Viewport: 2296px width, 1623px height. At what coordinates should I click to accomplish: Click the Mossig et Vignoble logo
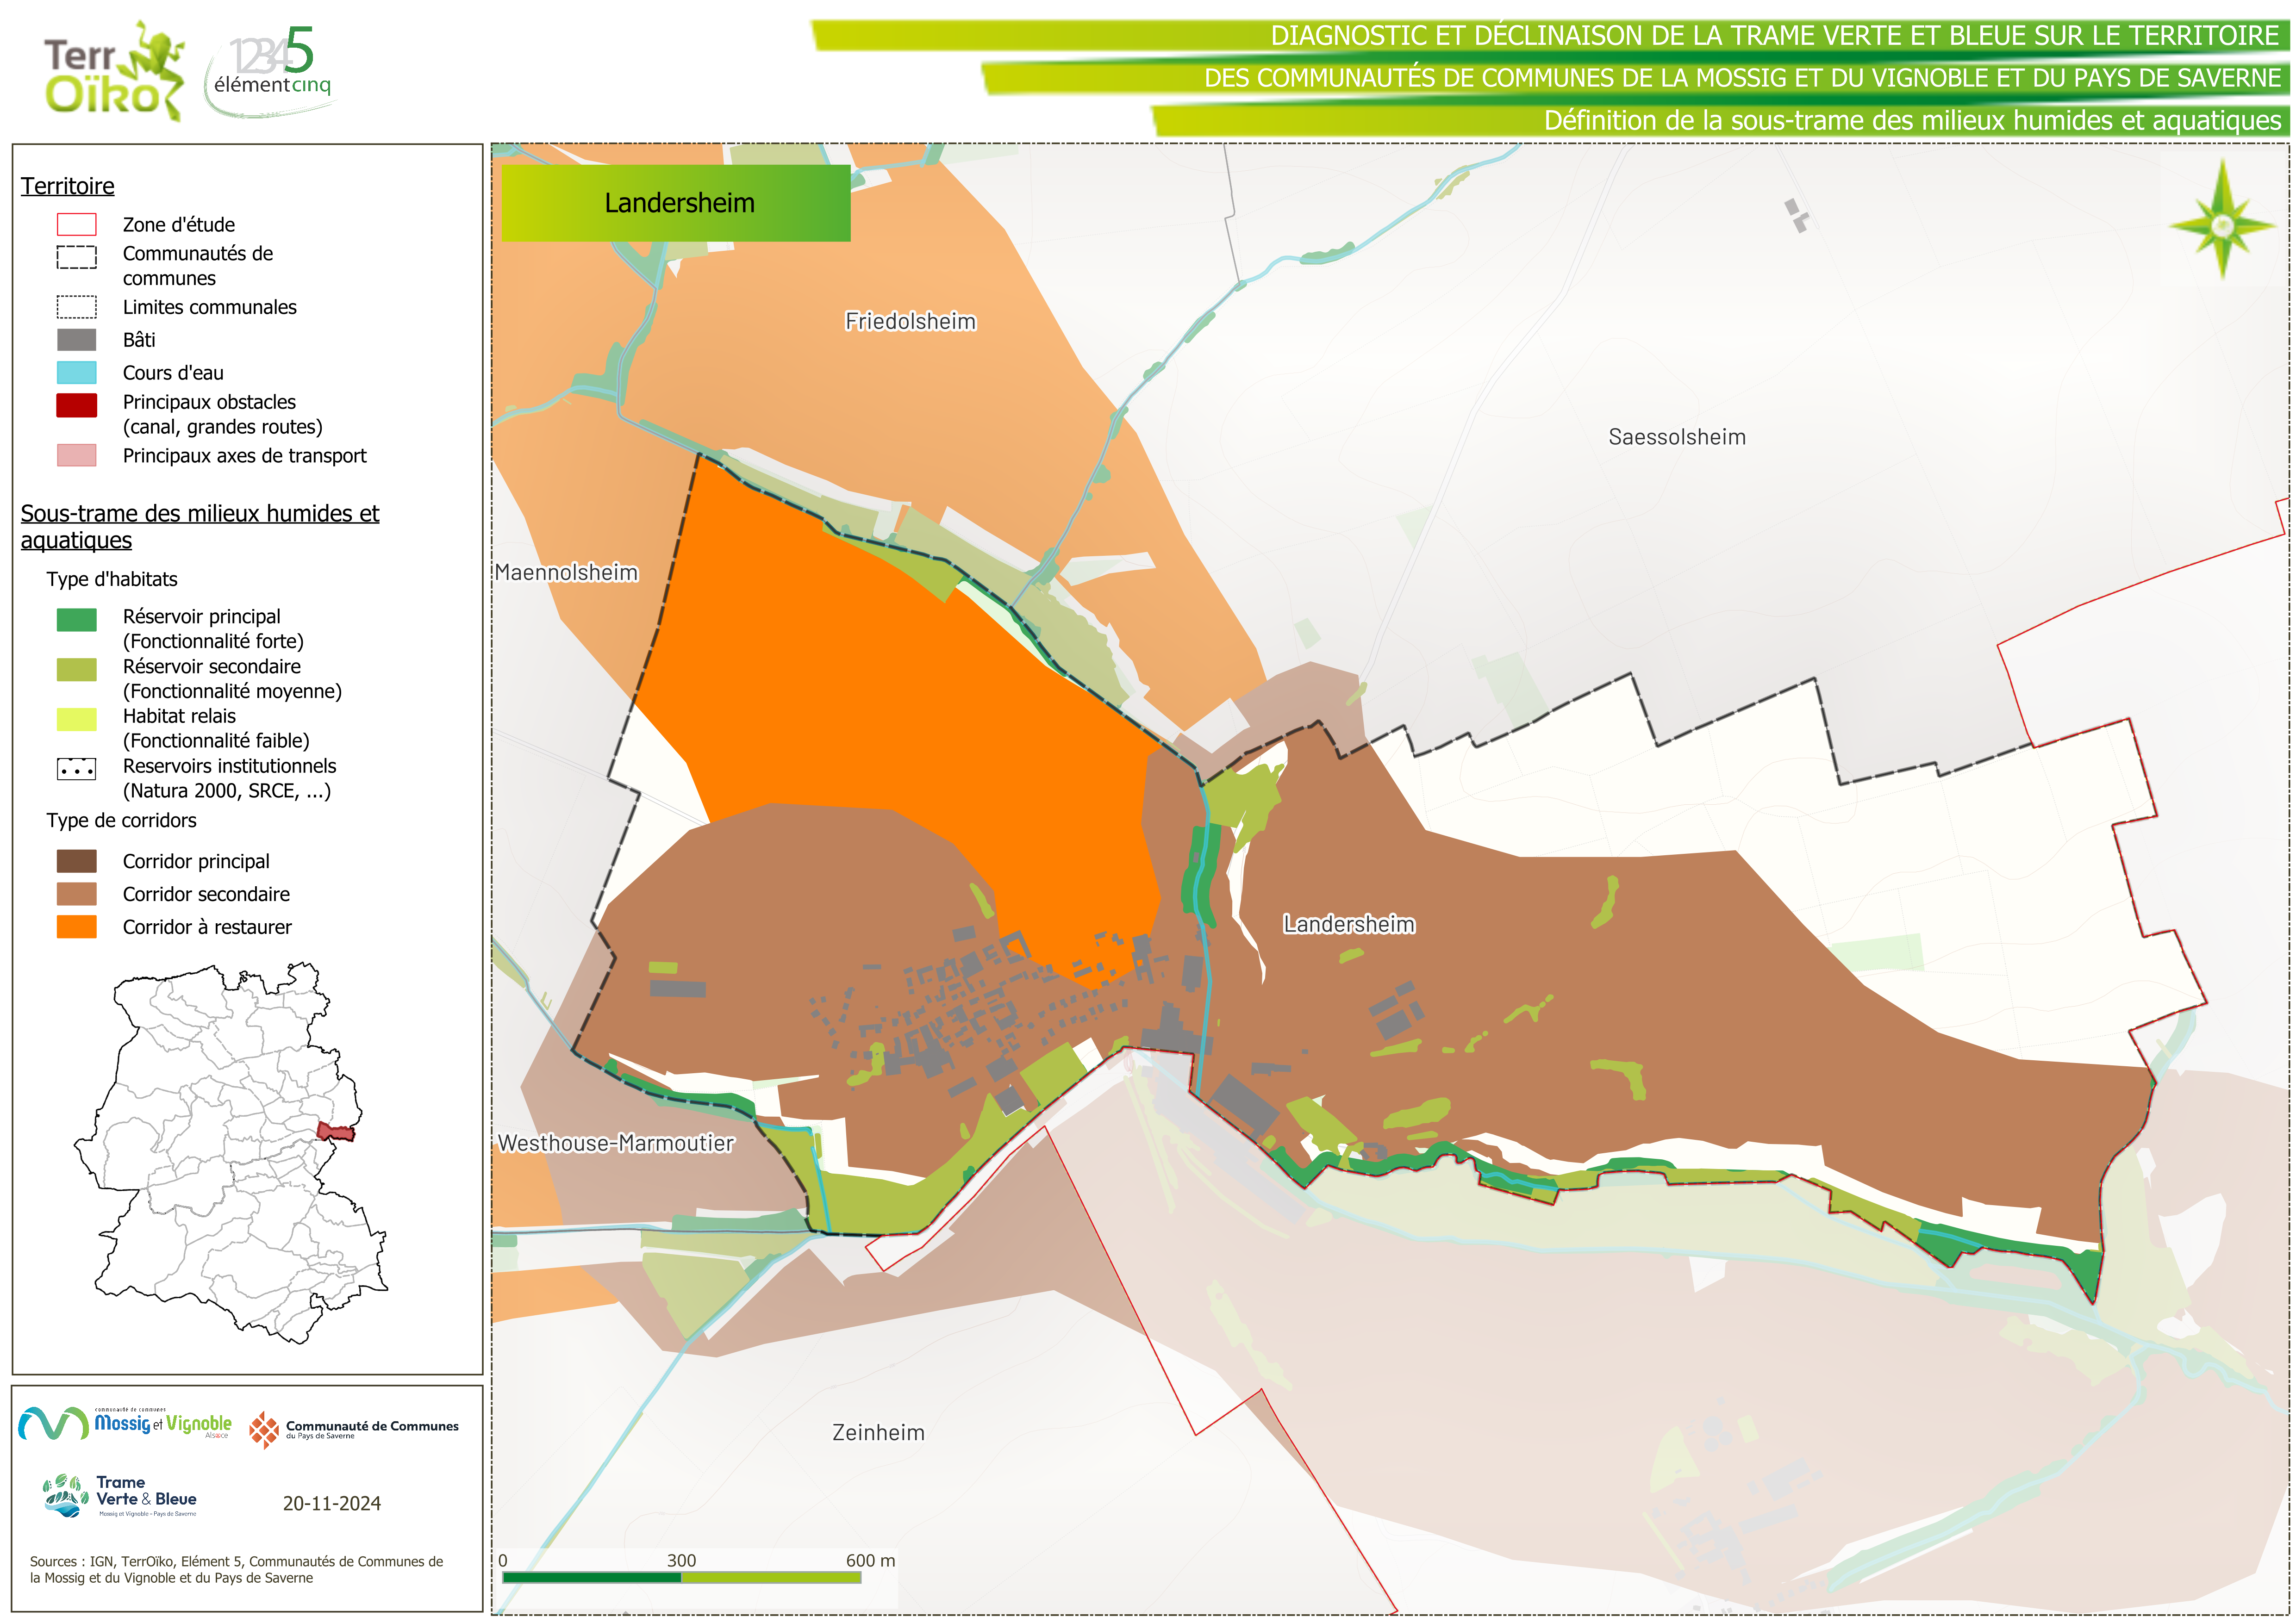click(125, 1423)
